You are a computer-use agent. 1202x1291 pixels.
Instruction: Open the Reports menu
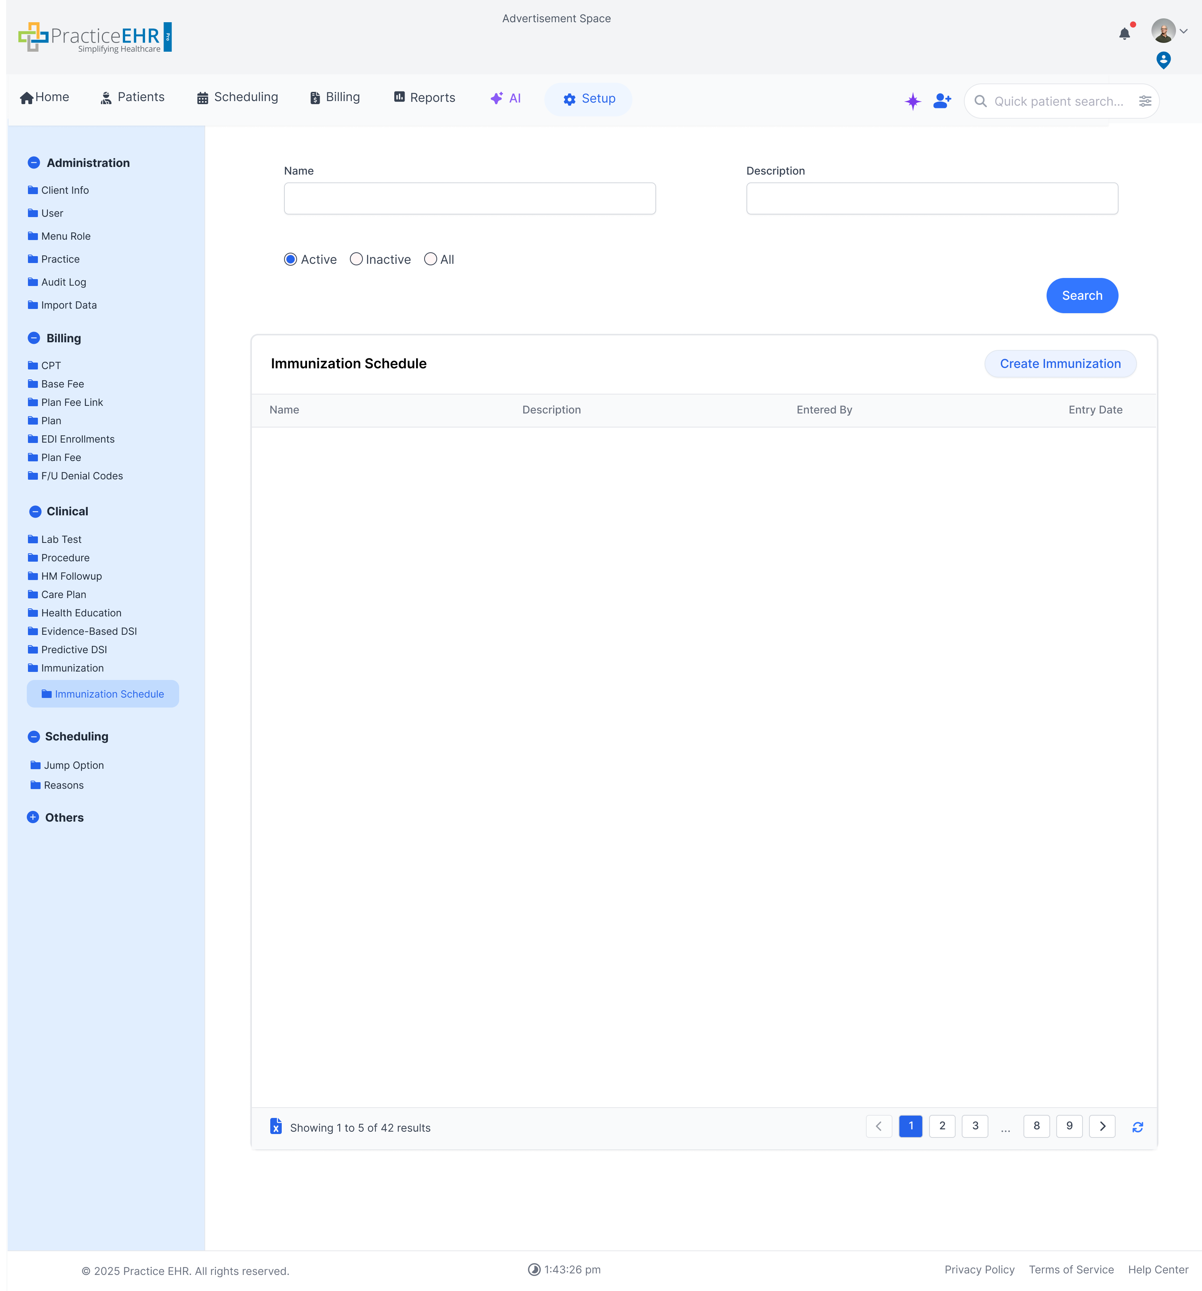tap(424, 97)
